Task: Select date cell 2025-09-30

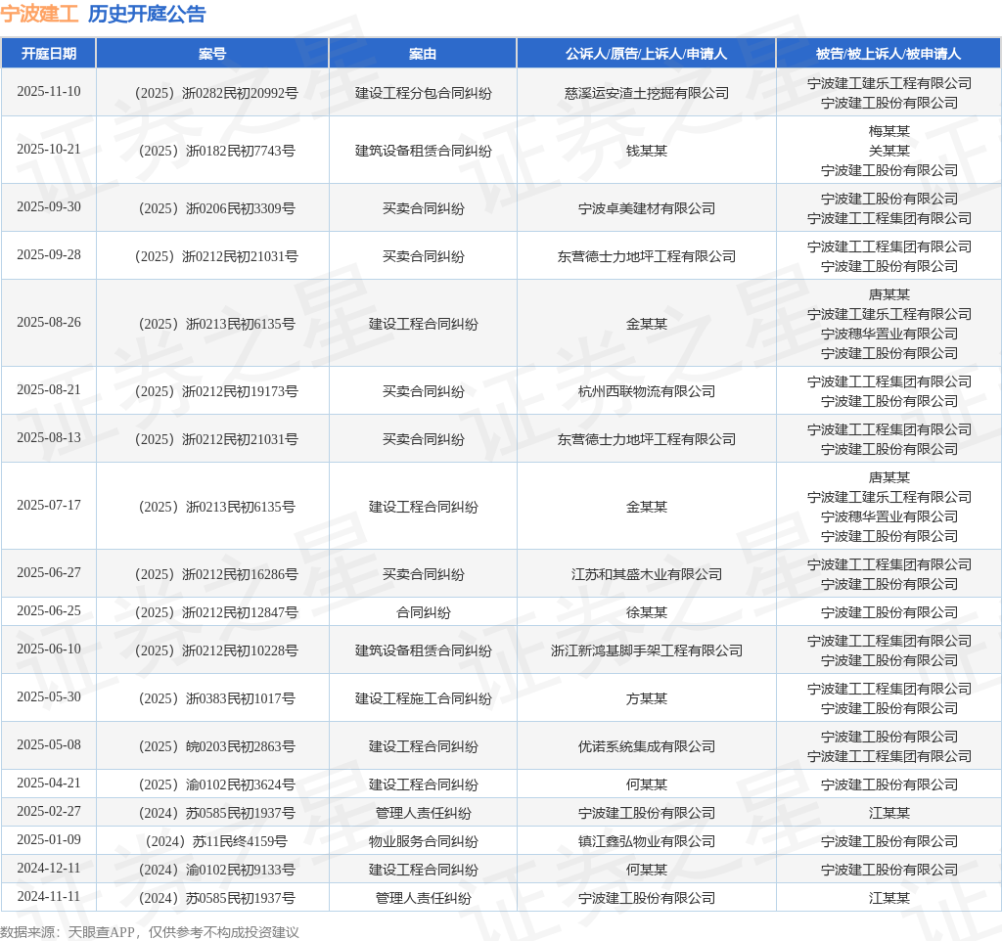Action: click(x=49, y=206)
